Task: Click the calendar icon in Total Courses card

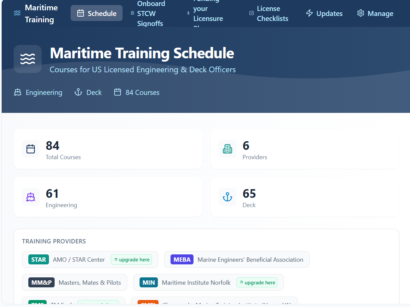Action: 31,149
